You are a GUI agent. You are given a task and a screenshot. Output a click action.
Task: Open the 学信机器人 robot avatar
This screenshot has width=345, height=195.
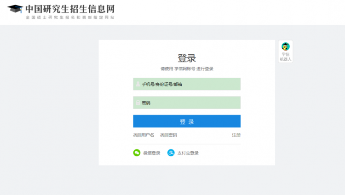286,46
